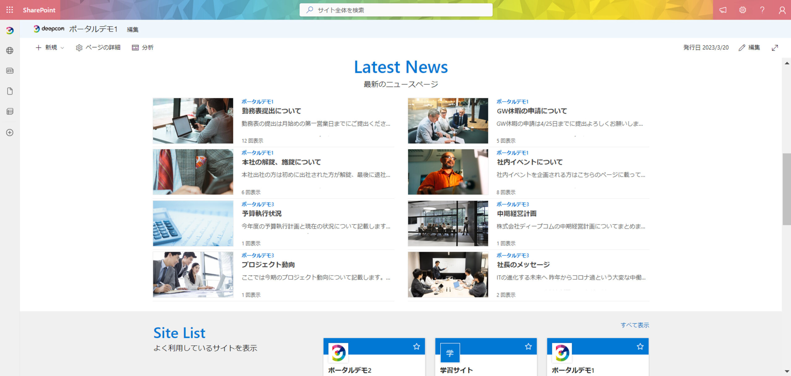The image size is (791, 376).
Task: Toggle favorite star on ポータルデモ1 card
Action: pyautogui.click(x=640, y=346)
